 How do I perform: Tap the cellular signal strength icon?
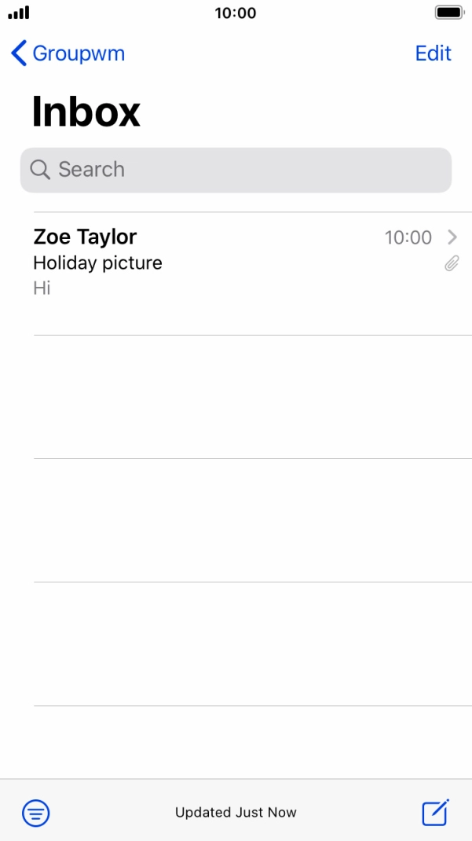[18, 13]
